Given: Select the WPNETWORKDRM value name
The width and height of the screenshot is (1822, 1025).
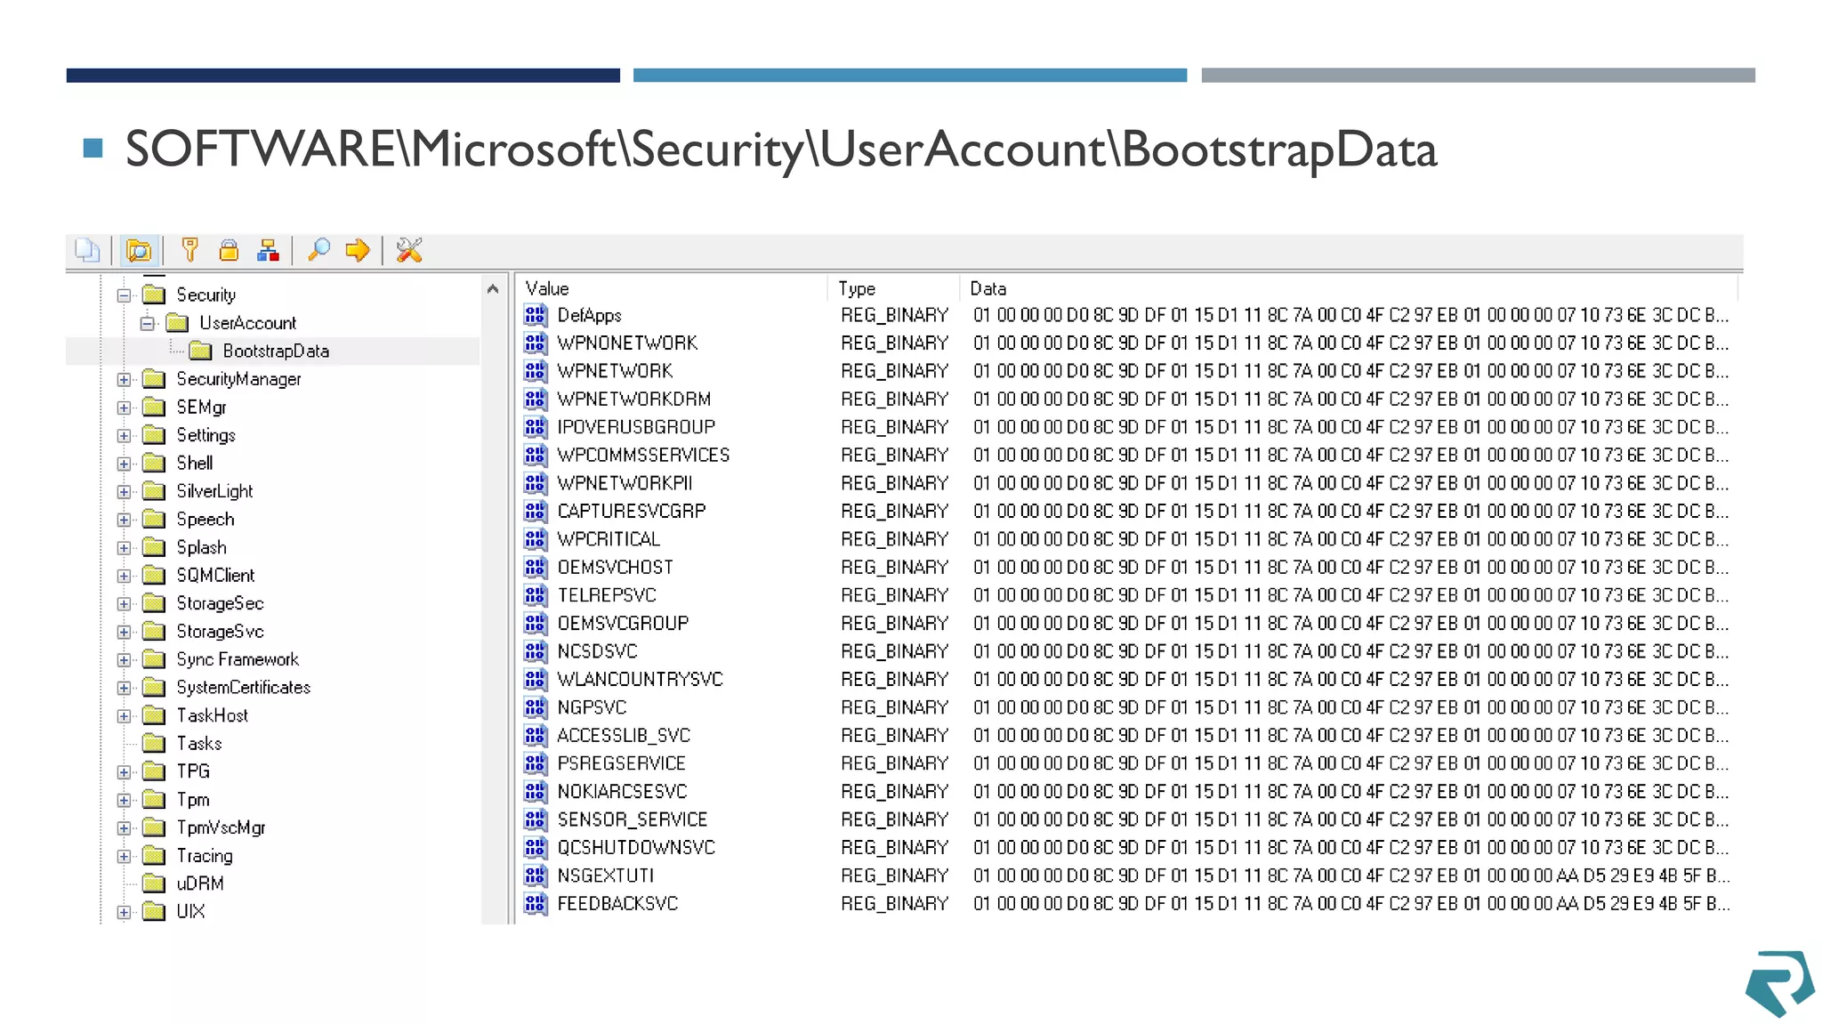Looking at the screenshot, I should pyautogui.click(x=633, y=399).
